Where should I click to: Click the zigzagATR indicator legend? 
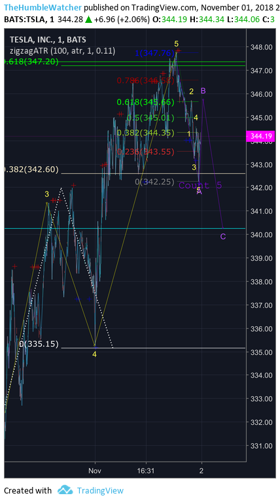(x=62, y=50)
